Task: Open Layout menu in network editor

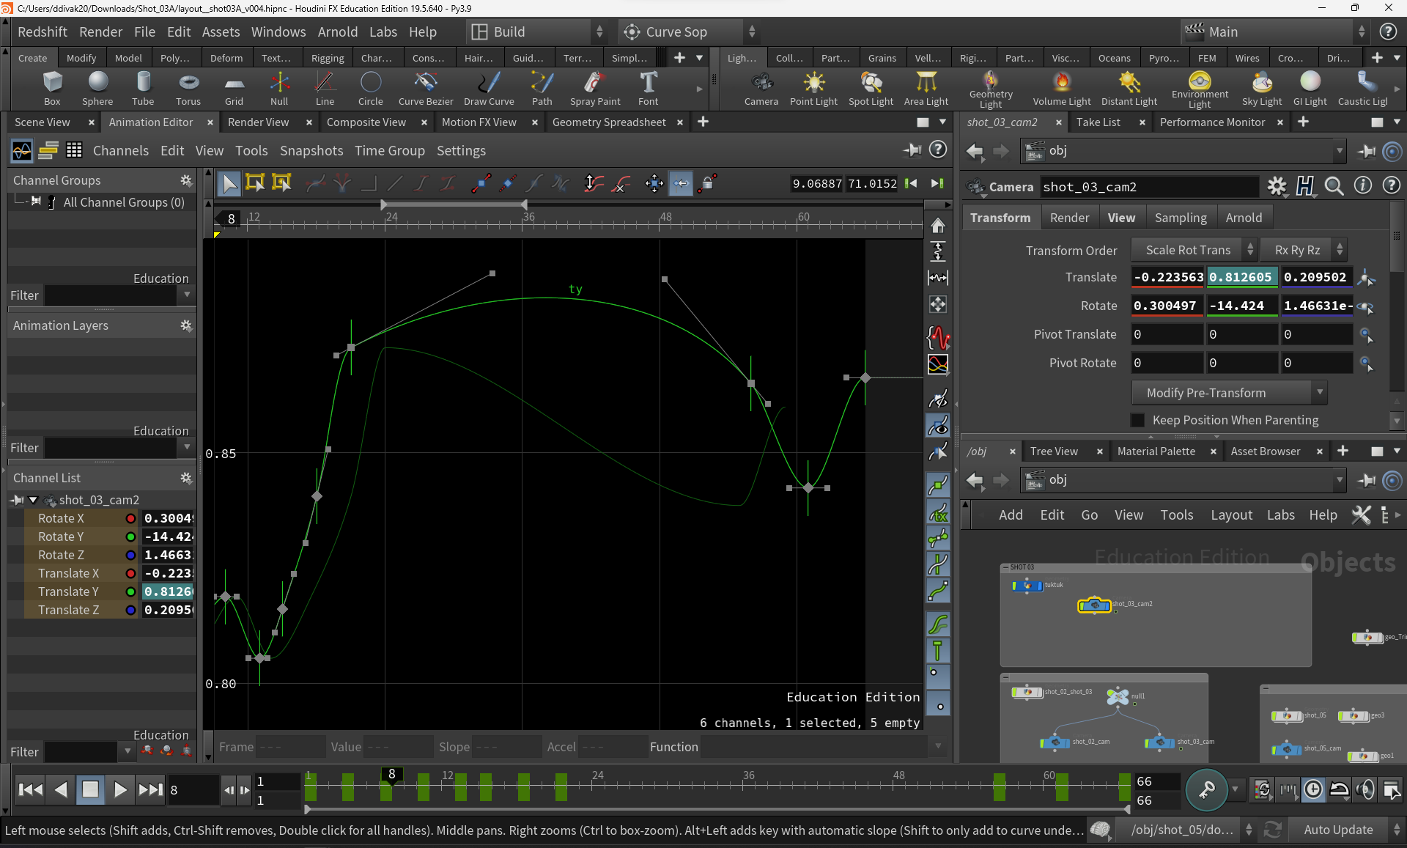Action: pyautogui.click(x=1231, y=515)
